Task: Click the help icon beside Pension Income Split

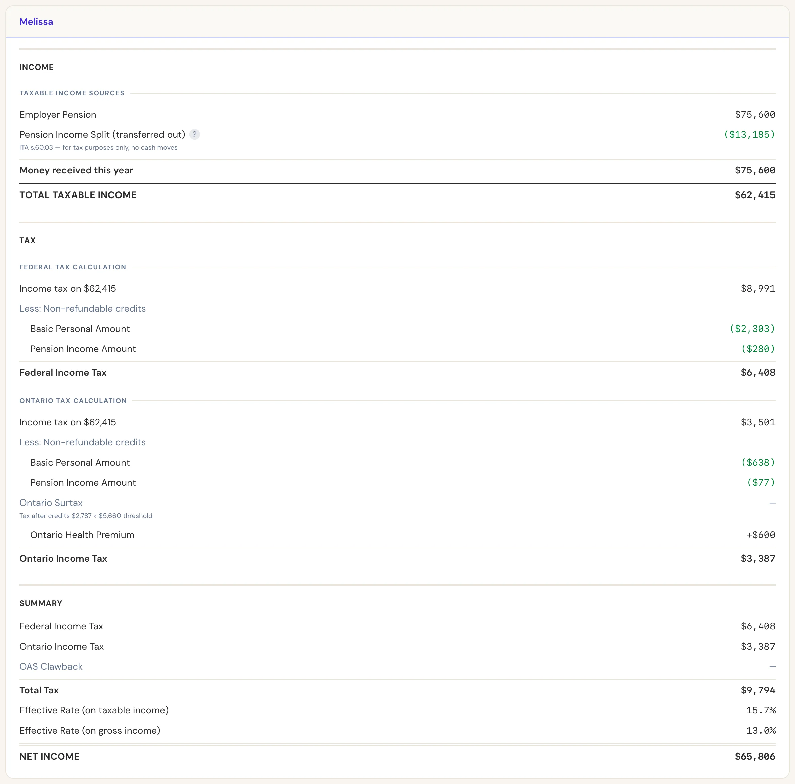Action: coord(195,135)
